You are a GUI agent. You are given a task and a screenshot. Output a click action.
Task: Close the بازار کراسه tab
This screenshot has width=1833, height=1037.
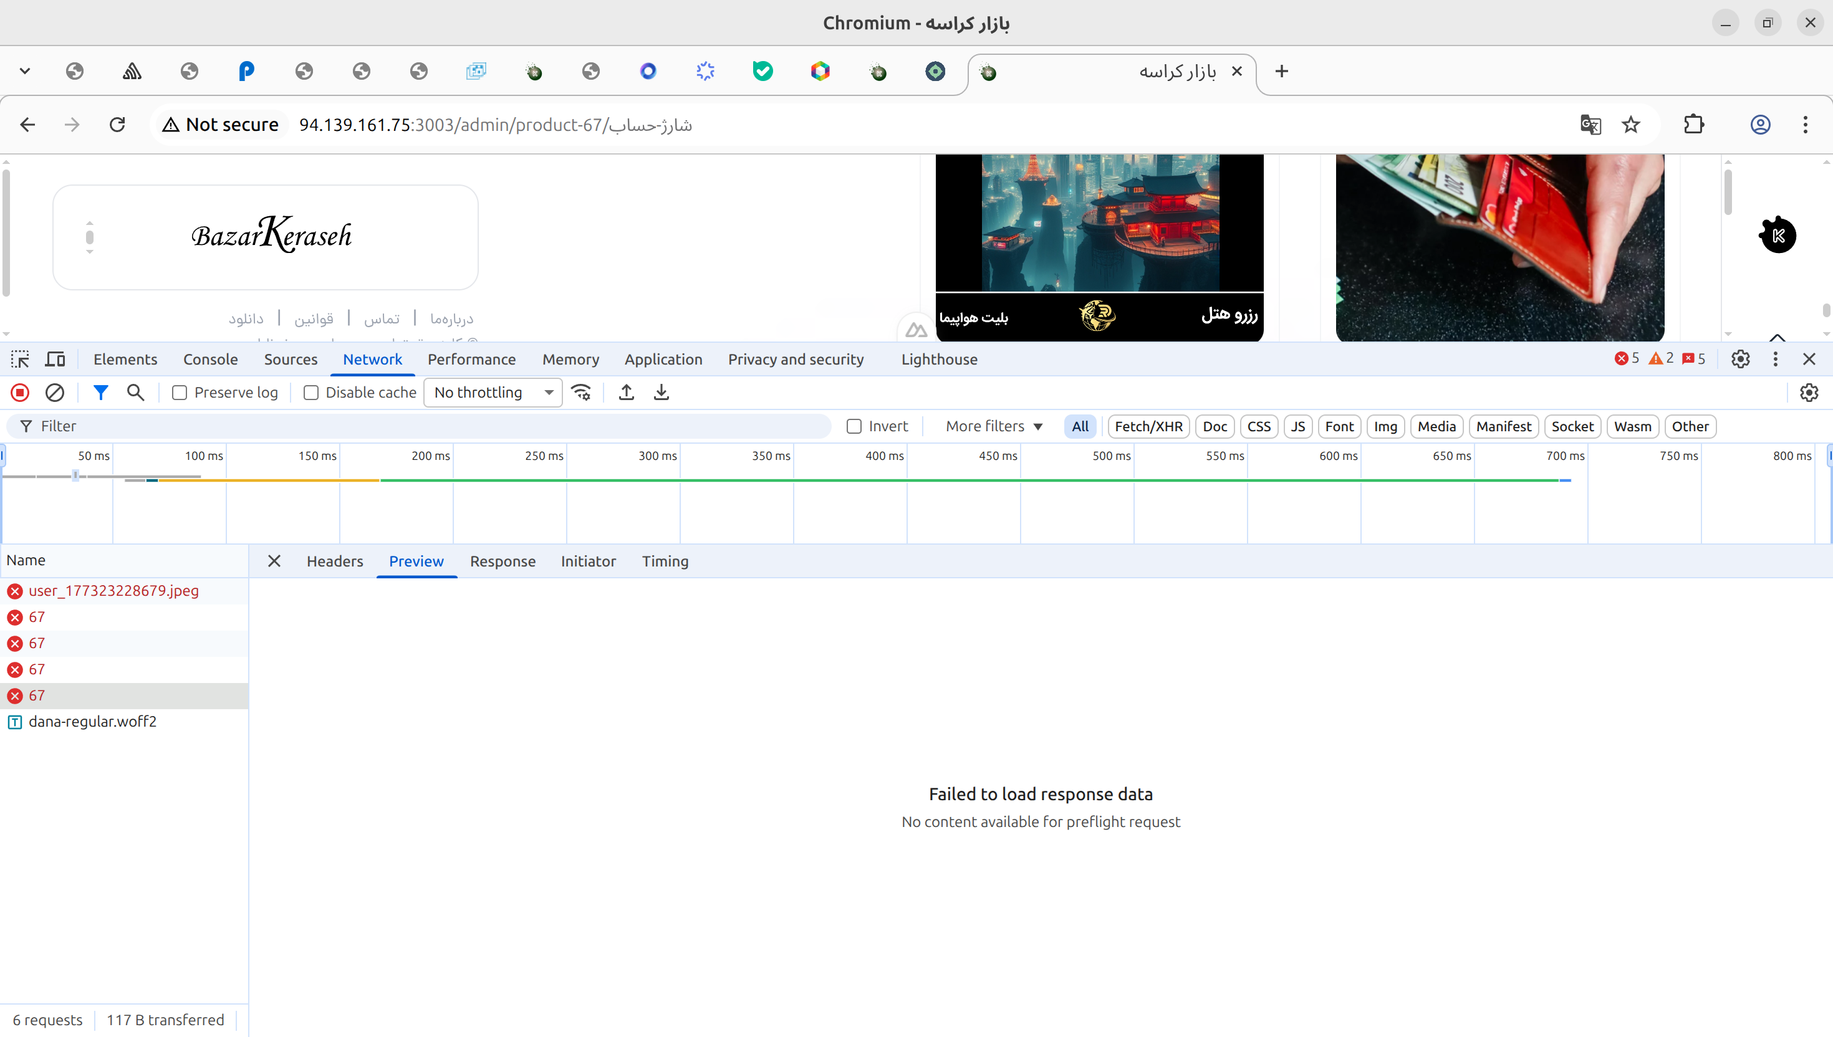click(1238, 71)
